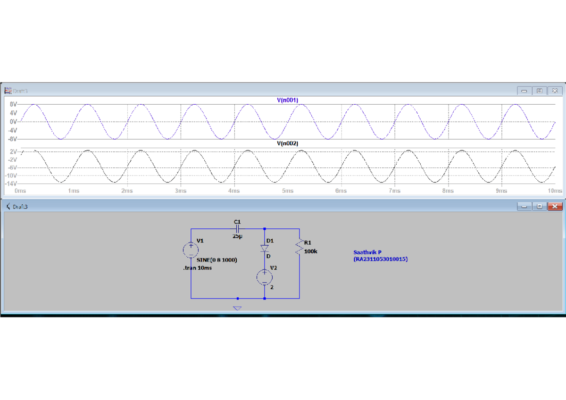Click the ground symbol below the circuit

pos(237,307)
